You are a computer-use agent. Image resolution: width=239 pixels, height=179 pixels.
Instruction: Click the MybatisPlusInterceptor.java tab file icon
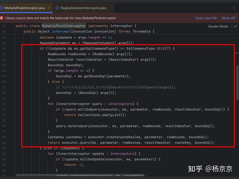click(x=2, y=8)
